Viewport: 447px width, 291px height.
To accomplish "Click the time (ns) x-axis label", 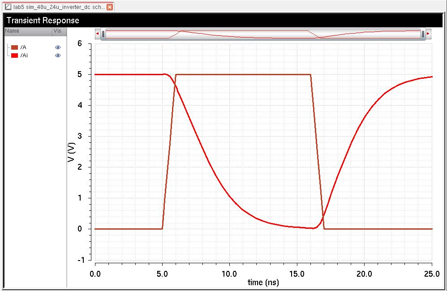I will (263, 282).
